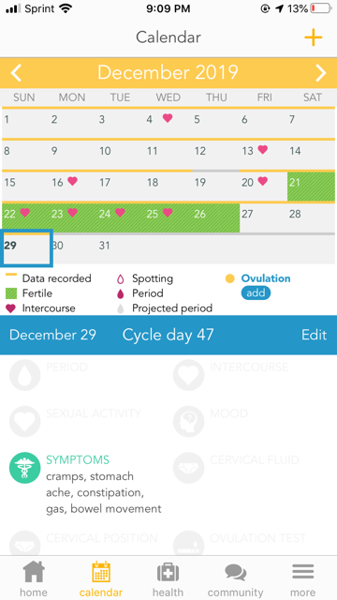Tap the plus icon to add entry
This screenshot has width=337, height=600.
(313, 37)
